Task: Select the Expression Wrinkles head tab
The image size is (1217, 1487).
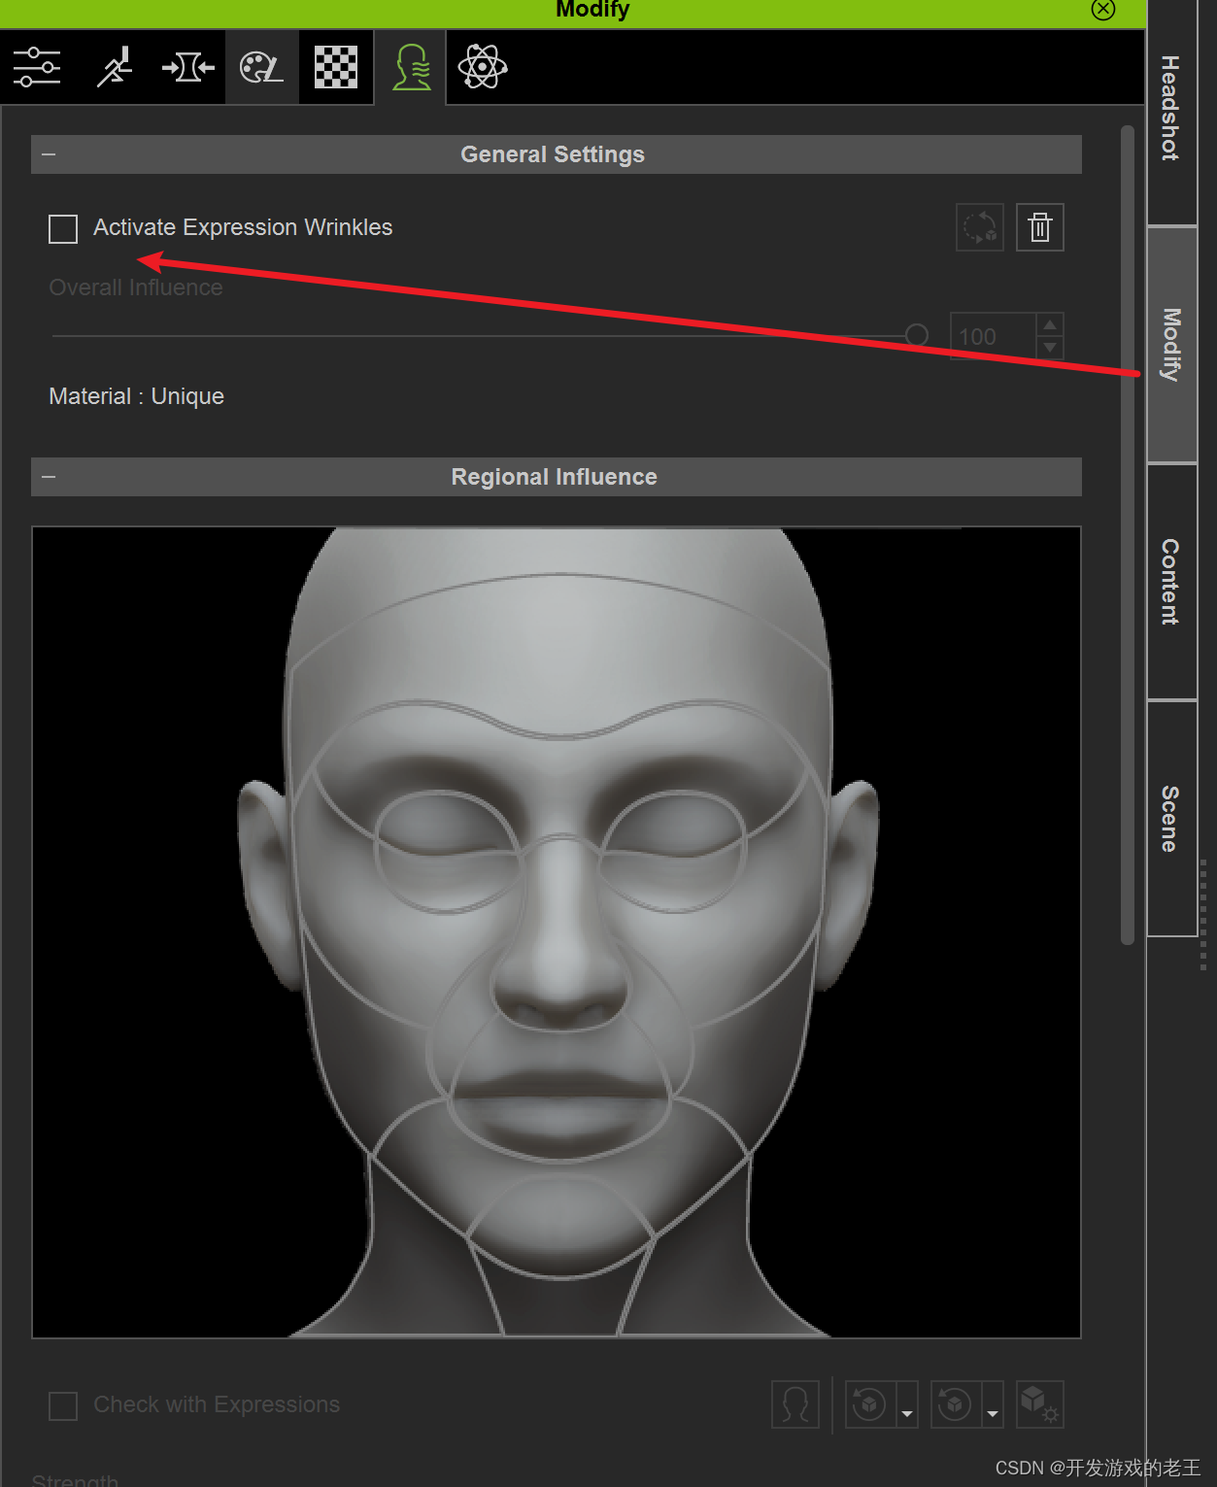Action: pyautogui.click(x=411, y=67)
